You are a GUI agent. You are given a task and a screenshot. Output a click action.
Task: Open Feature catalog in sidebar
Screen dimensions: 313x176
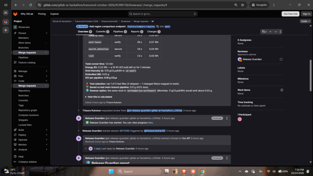[x=27, y=63]
